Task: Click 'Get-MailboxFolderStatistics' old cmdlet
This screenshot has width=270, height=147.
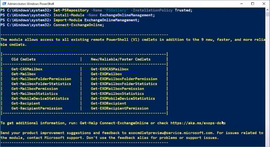Action: pos(41,84)
